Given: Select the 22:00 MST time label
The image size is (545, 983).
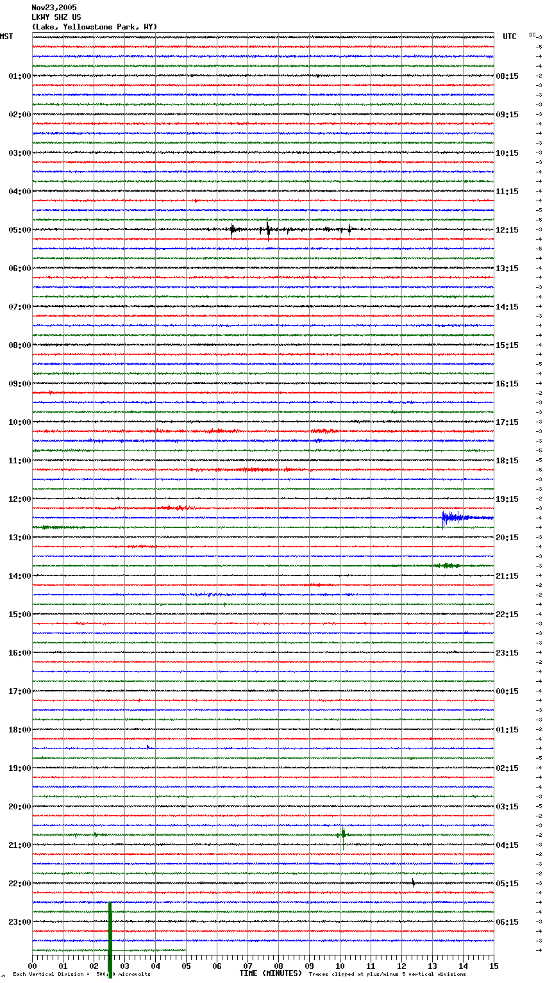Looking at the screenshot, I should (19, 884).
